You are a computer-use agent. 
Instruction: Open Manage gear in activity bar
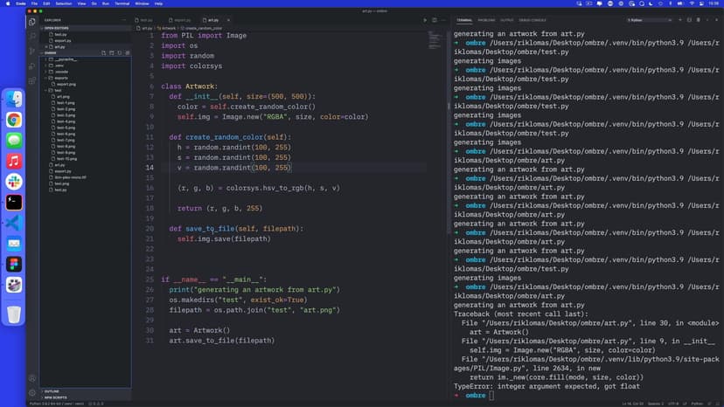coord(32,392)
